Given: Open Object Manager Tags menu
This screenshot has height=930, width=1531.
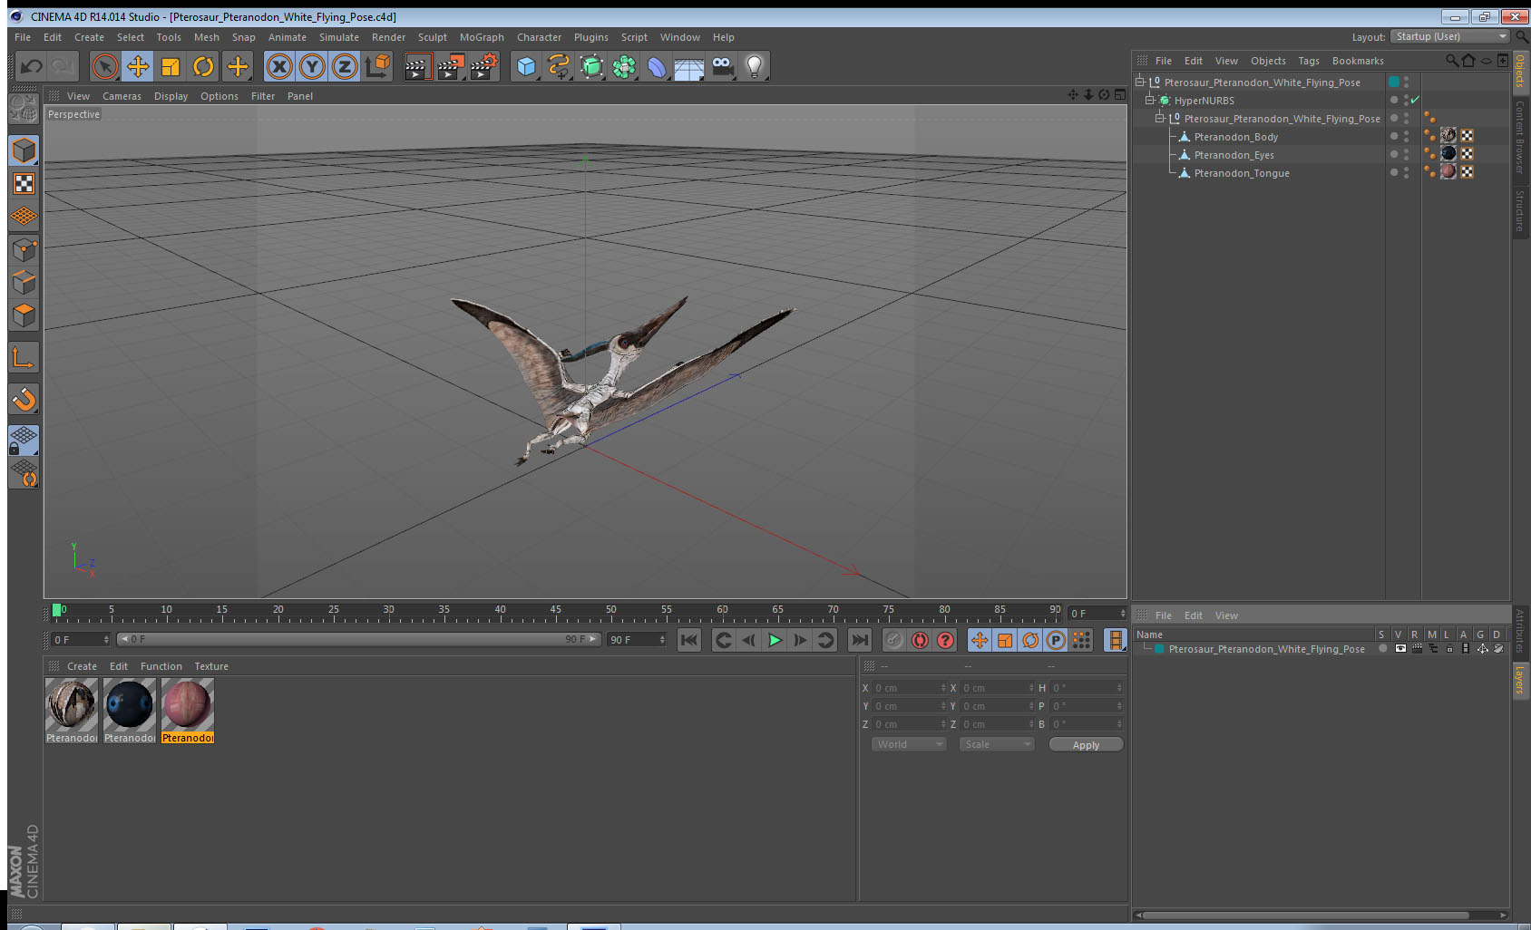Looking at the screenshot, I should (x=1309, y=61).
